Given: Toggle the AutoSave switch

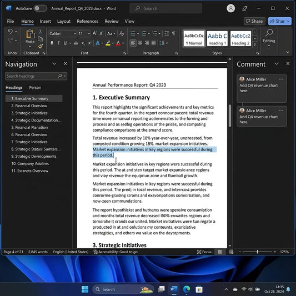Looking at the screenshot, I should tap(40, 8).
